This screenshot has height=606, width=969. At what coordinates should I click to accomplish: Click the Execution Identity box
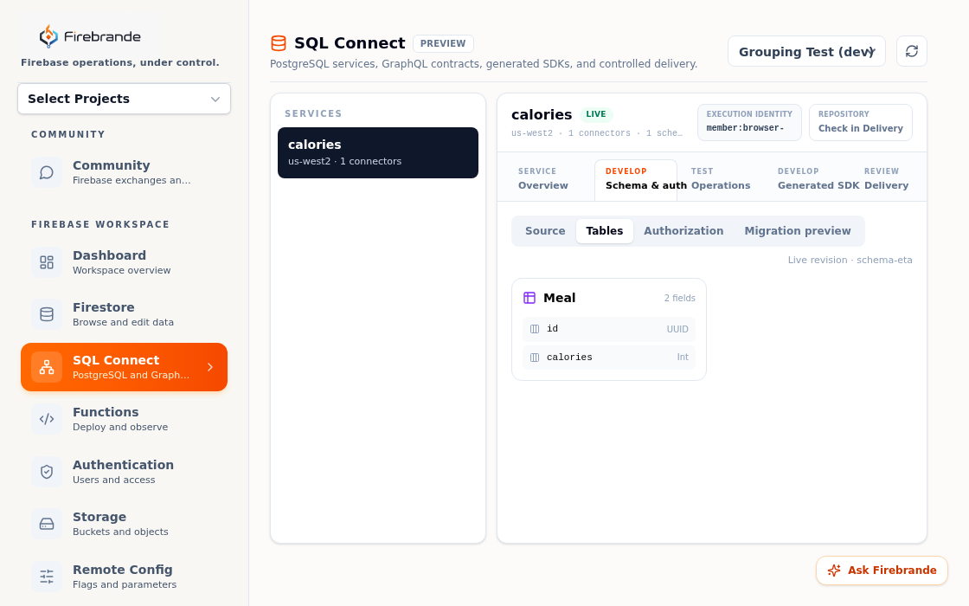[749, 122]
